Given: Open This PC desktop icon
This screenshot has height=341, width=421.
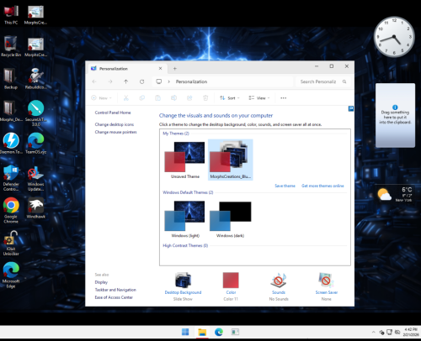Looking at the screenshot, I should click(x=11, y=14).
